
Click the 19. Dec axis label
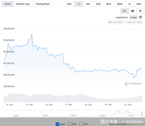[108, 105]
